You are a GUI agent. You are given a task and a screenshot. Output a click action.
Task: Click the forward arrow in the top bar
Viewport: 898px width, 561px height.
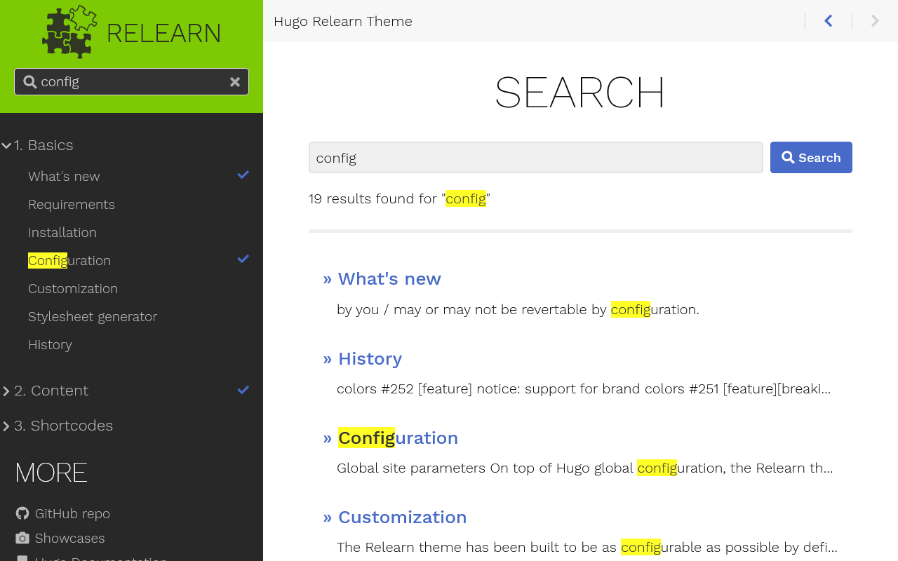[873, 20]
